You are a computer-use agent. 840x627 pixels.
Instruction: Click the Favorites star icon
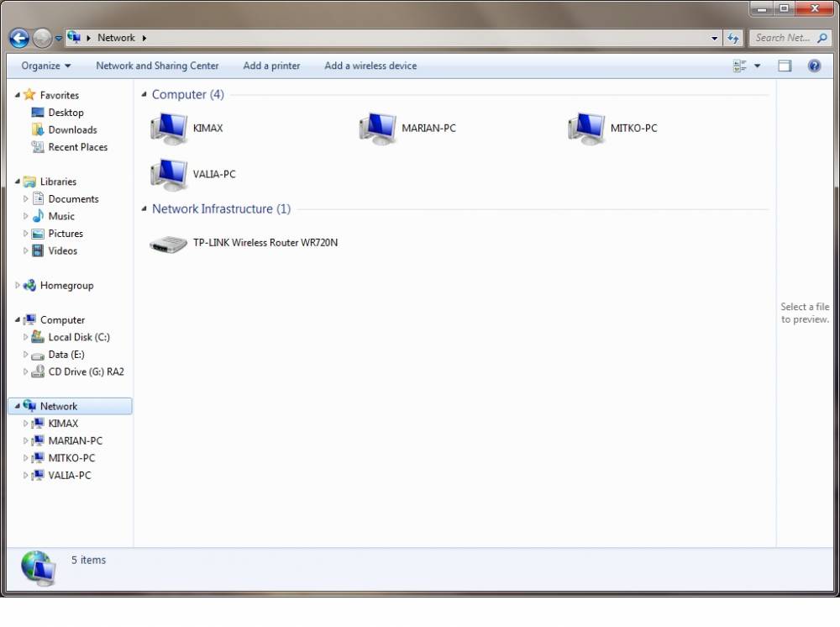point(29,95)
